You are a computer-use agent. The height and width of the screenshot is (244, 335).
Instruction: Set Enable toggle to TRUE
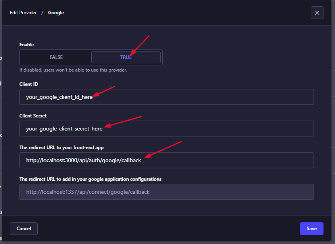tap(126, 57)
